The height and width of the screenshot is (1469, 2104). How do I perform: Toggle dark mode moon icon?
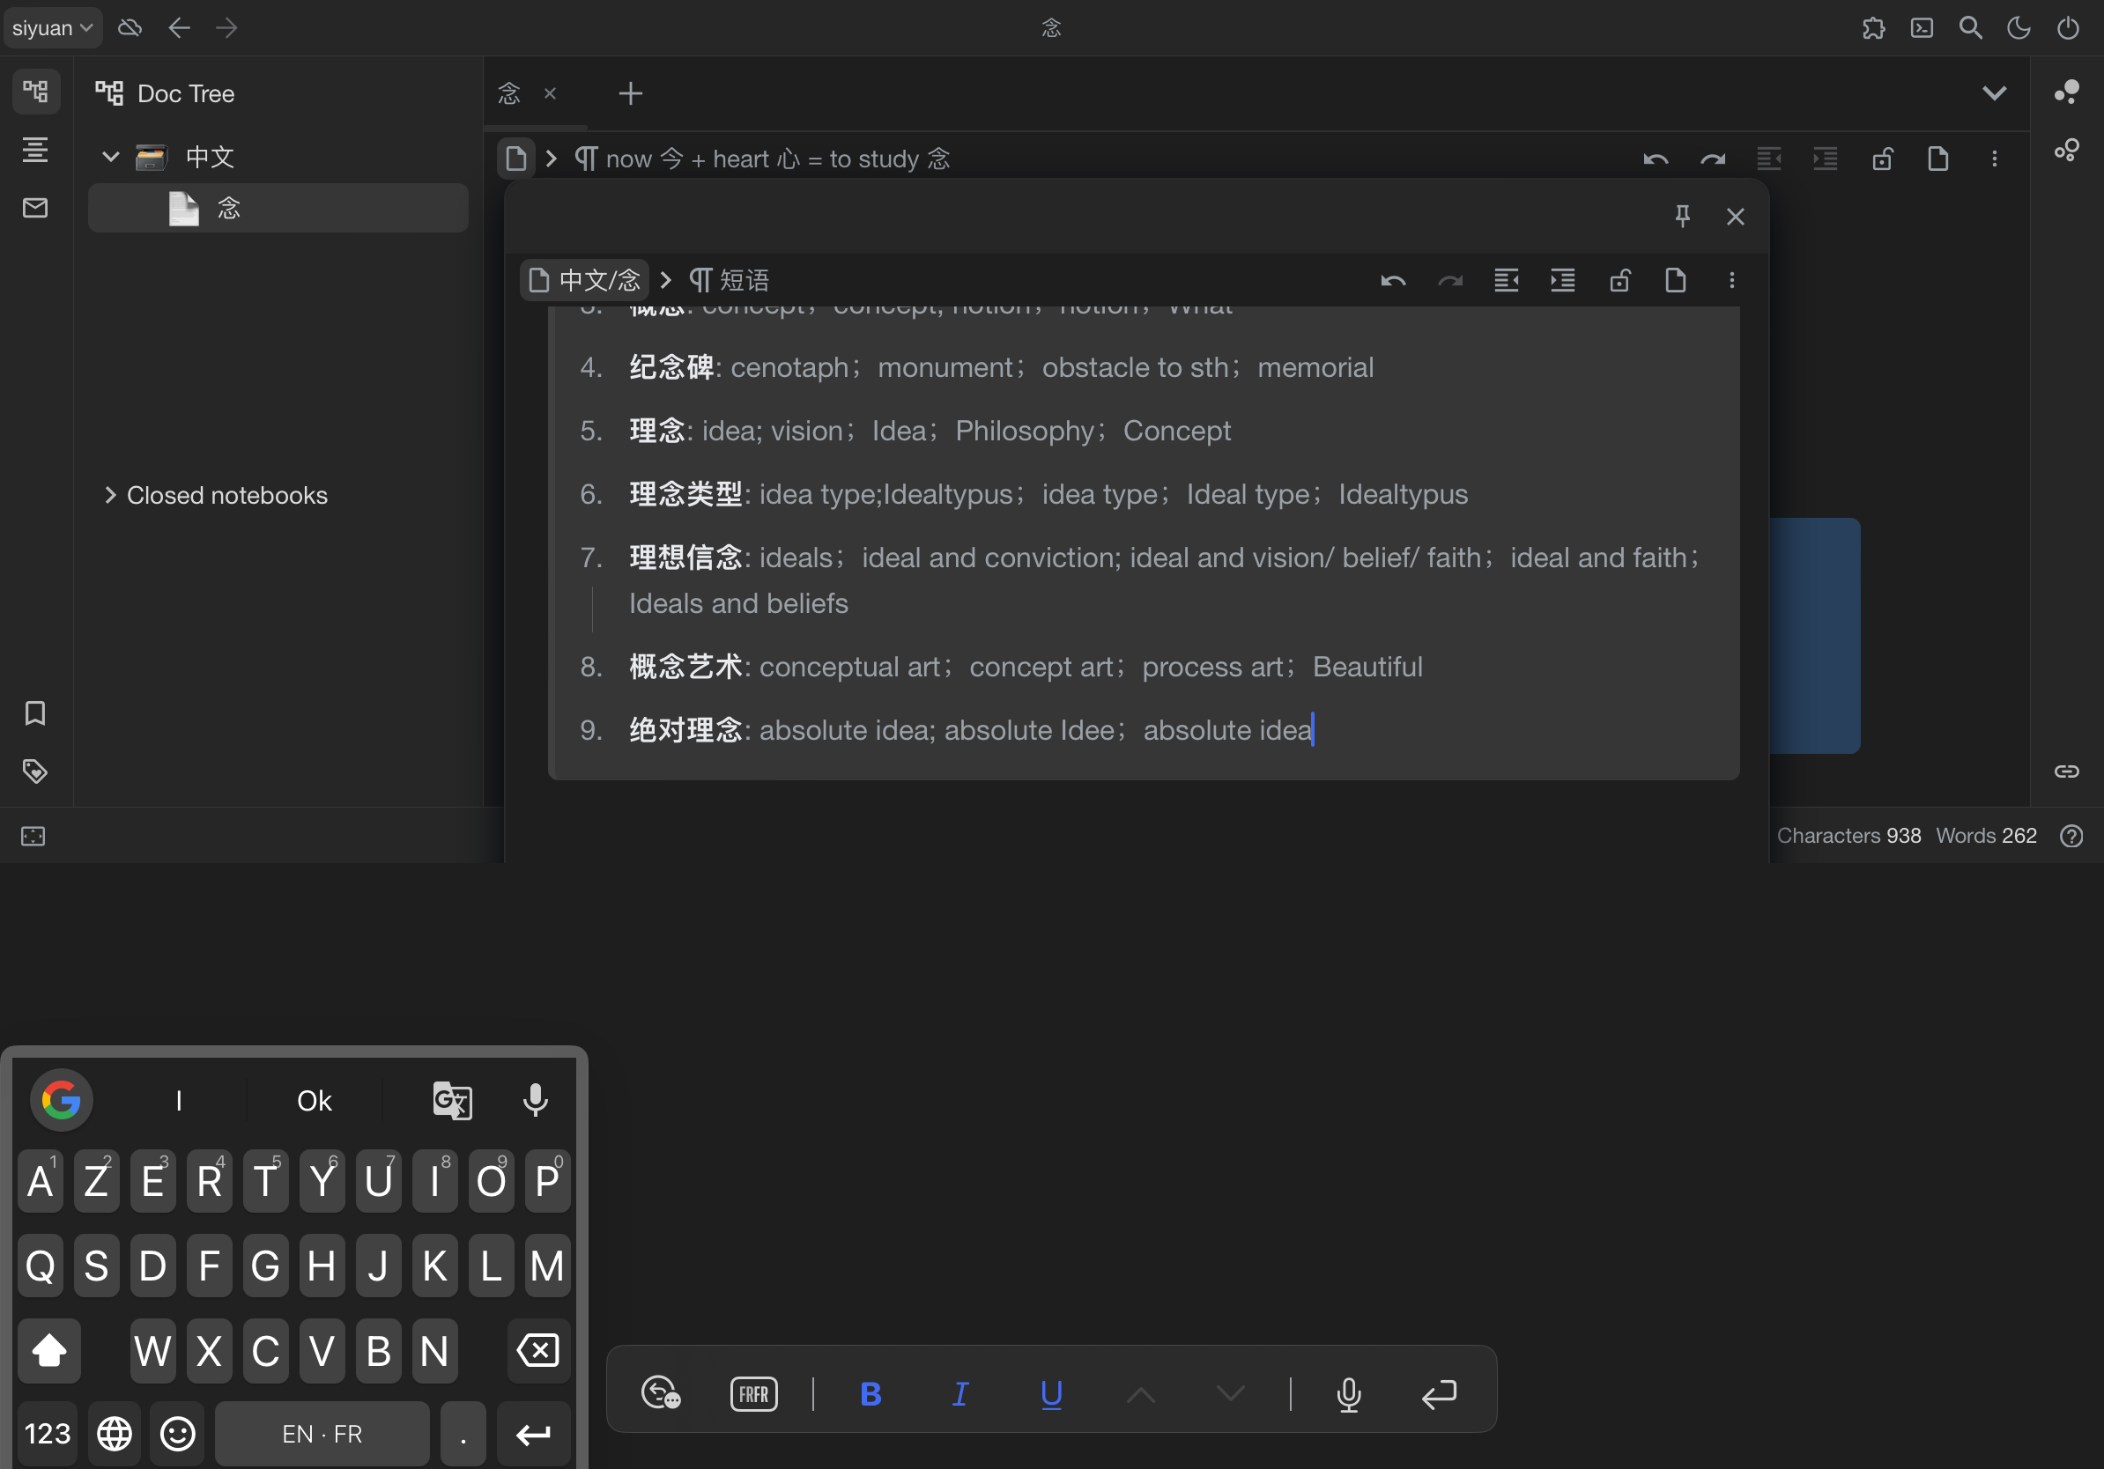pos(2019,27)
